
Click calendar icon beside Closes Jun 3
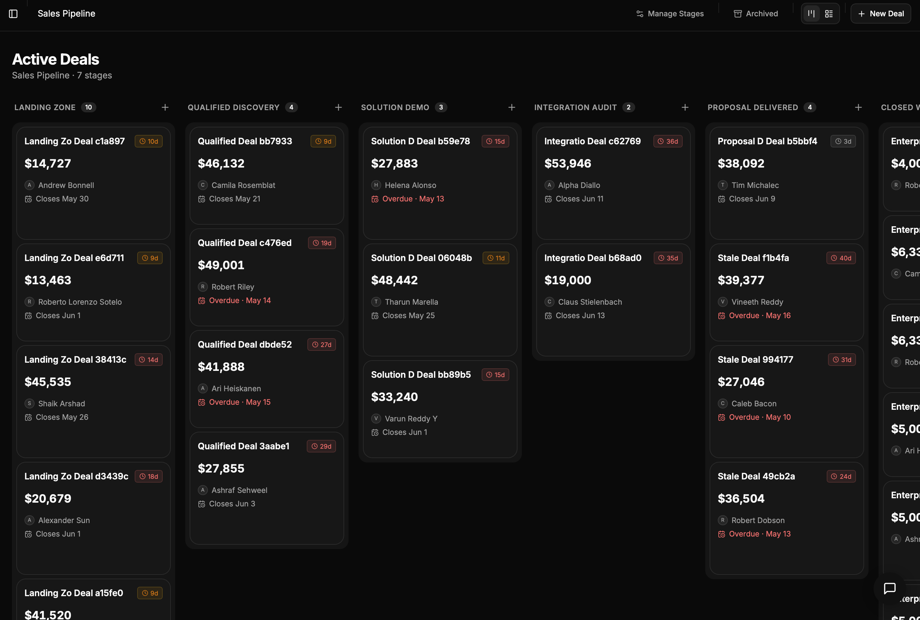pos(202,504)
